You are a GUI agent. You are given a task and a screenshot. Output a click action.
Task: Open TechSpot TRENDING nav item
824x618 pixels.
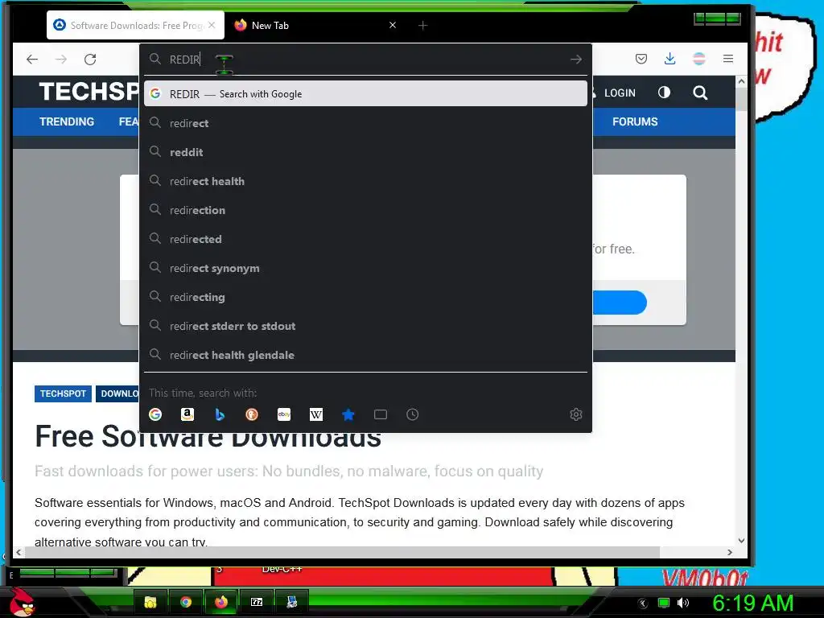67,122
